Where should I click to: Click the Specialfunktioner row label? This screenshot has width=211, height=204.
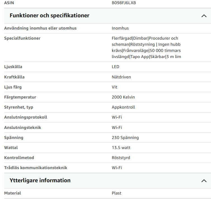point(22,38)
